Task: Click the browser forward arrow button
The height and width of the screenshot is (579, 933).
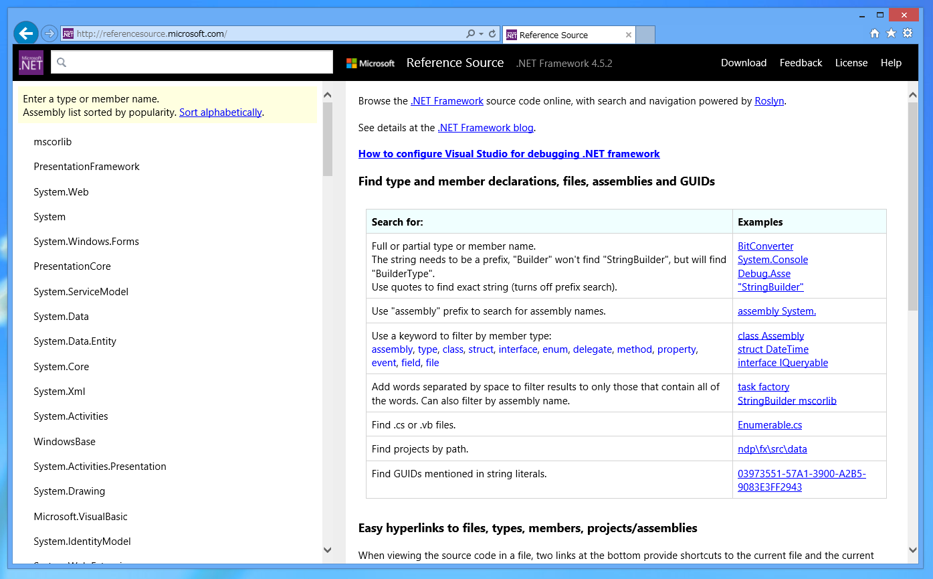Action: (x=49, y=33)
